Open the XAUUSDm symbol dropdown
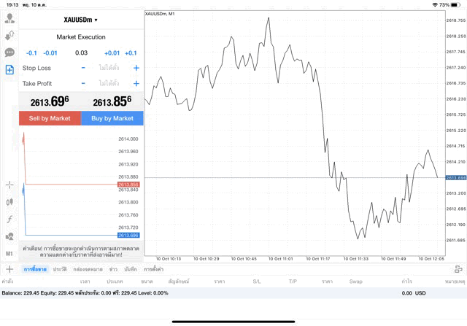 [x=81, y=20]
